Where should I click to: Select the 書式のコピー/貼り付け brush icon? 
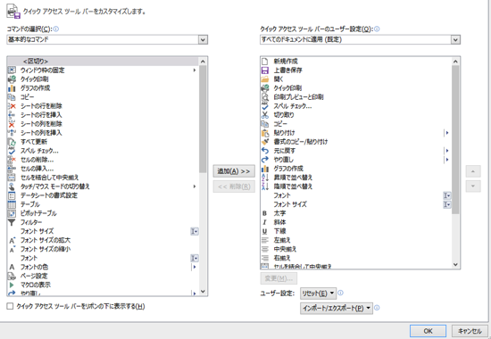[x=265, y=142]
